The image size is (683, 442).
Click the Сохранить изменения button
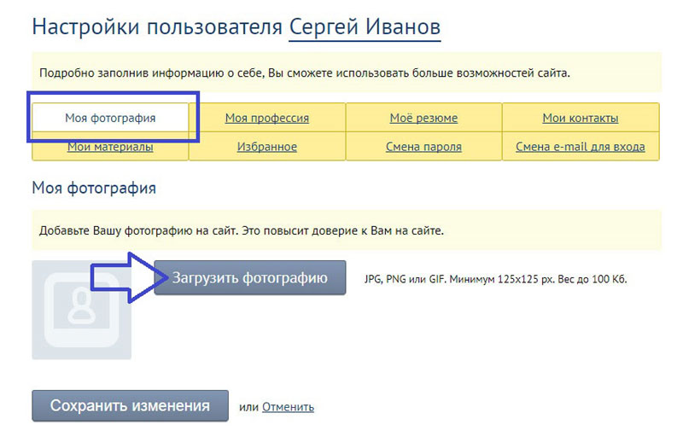pyautogui.click(x=130, y=406)
